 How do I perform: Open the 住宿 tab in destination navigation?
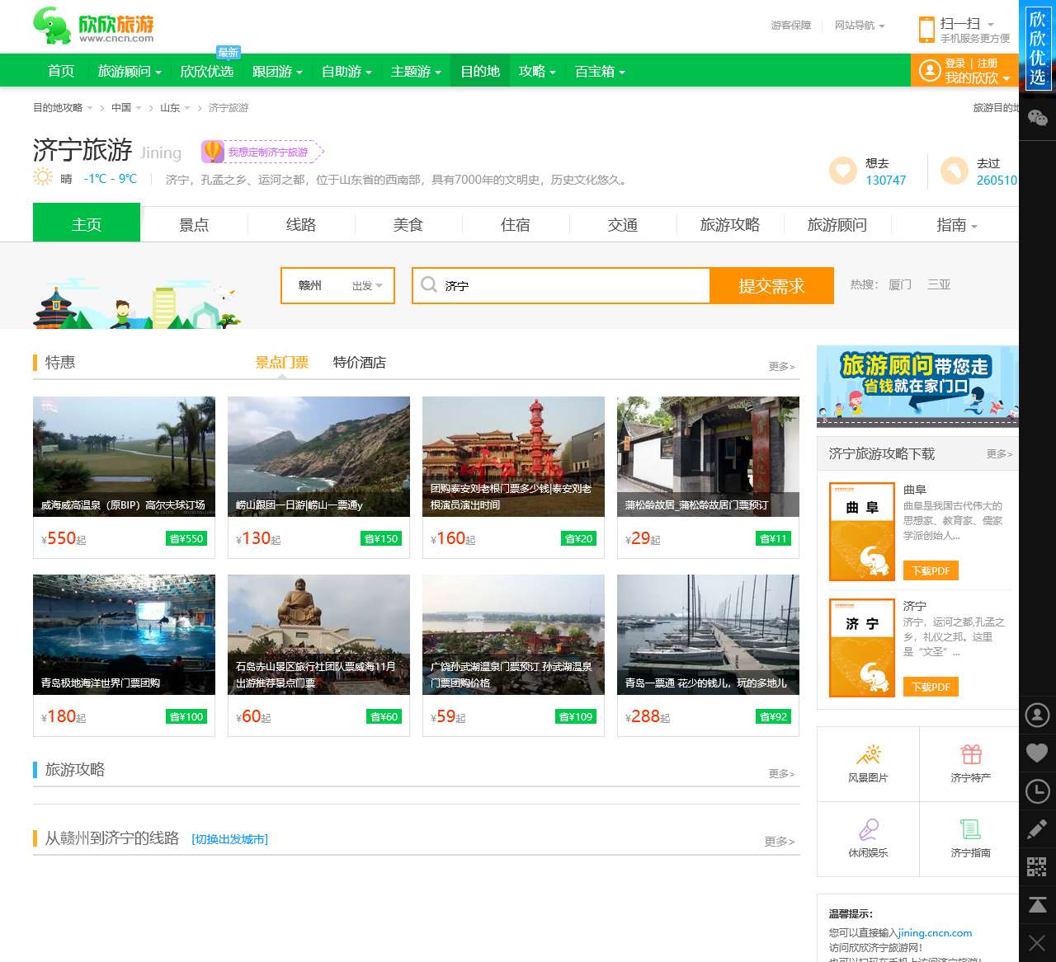(515, 224)
